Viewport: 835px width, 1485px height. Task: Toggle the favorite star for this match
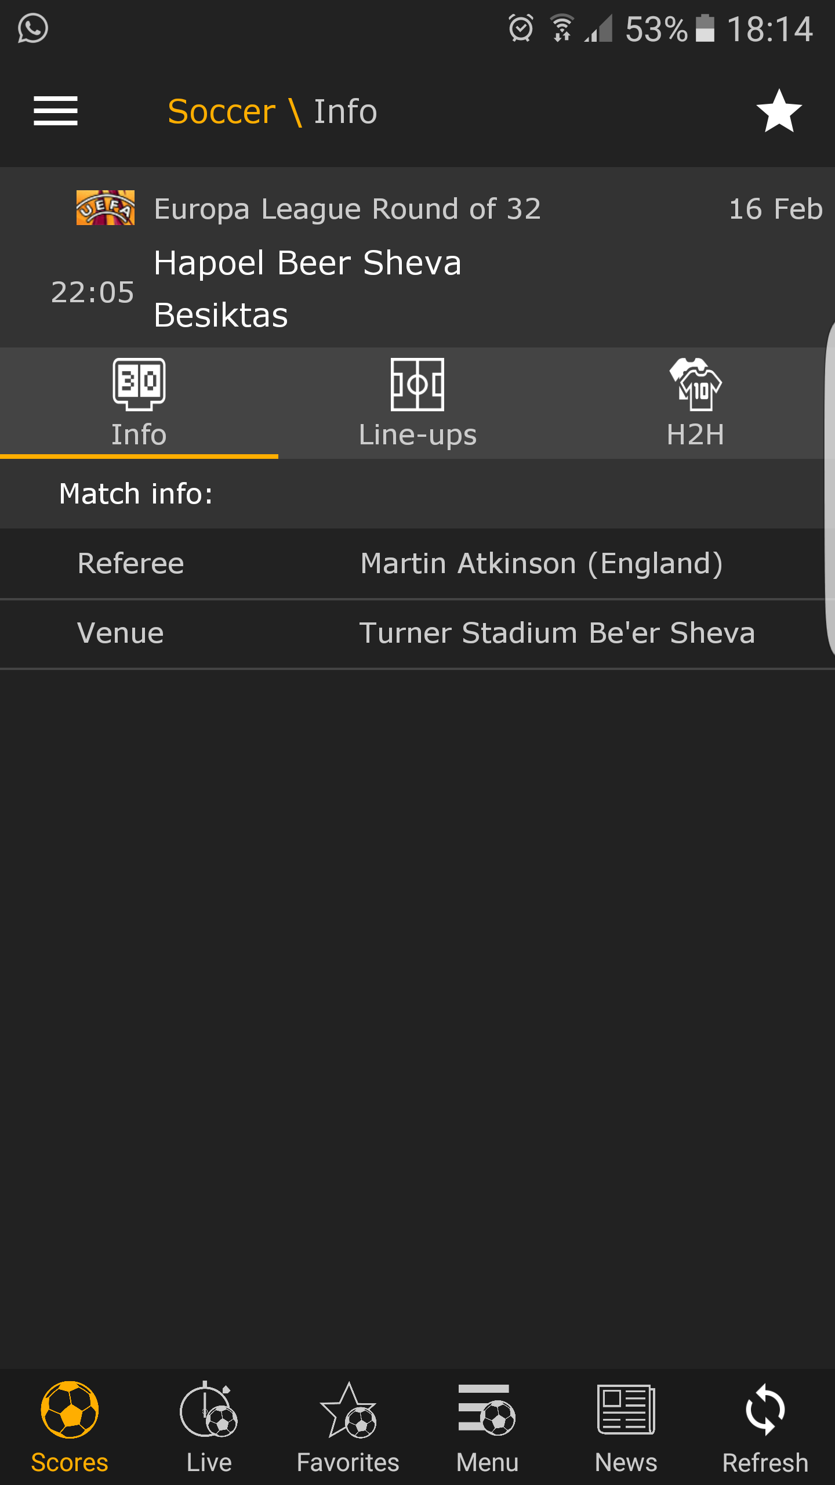[x=779, y=111]
